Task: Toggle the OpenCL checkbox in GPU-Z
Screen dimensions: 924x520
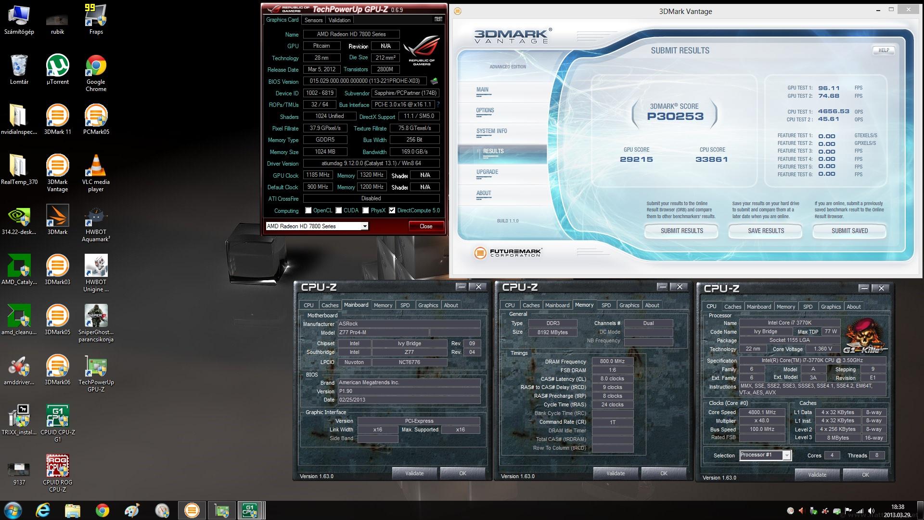Action: tap(308, 210)
